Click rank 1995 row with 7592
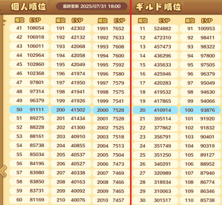Image resolution: width=222 pixels, height=205 pixels. [x=111, y=65]
